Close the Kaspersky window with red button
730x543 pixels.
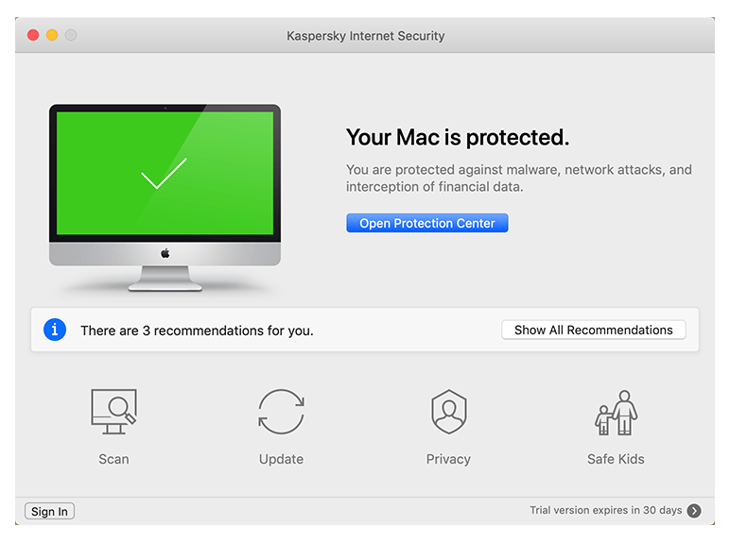coord(33,35)
